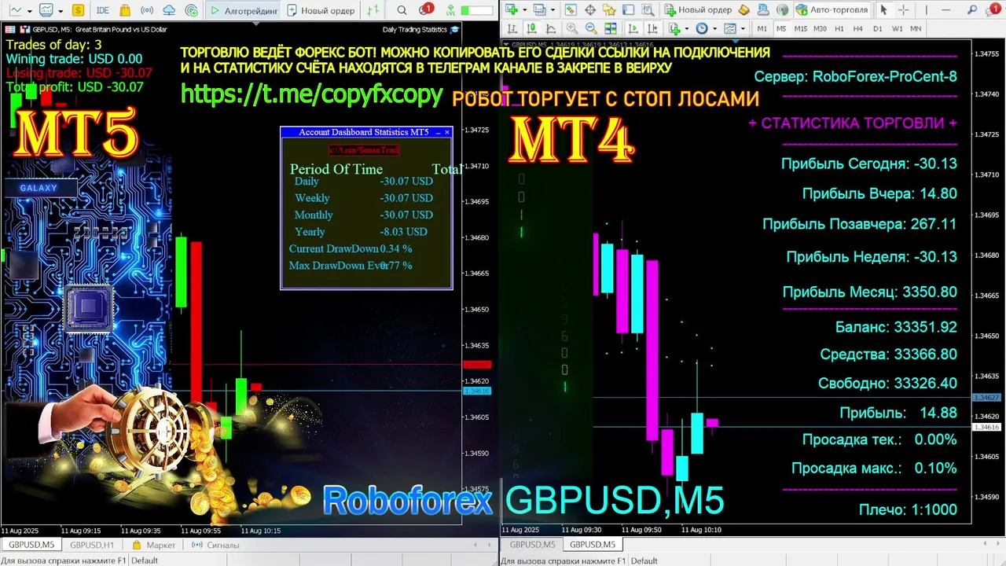Open the chart template icon in MT5 toolbar
The image size is (1006, 566).
[46, 10]
